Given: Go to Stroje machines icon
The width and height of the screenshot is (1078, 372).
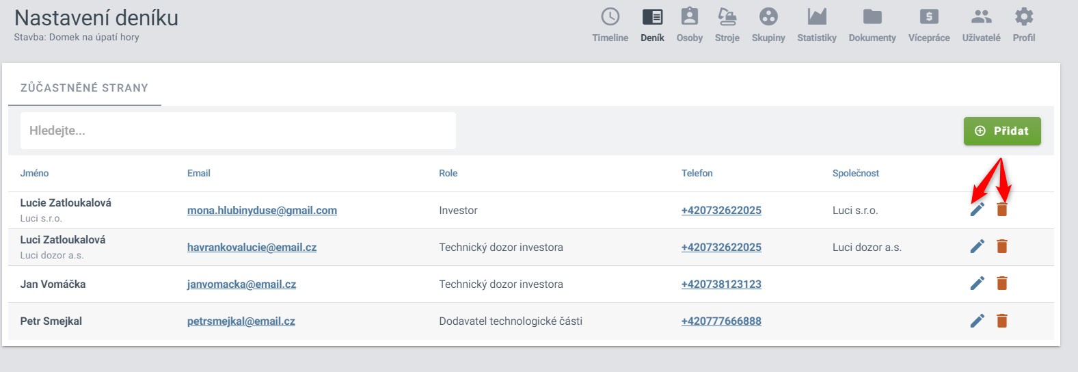Looking at the screenshot, I should 727,16.
